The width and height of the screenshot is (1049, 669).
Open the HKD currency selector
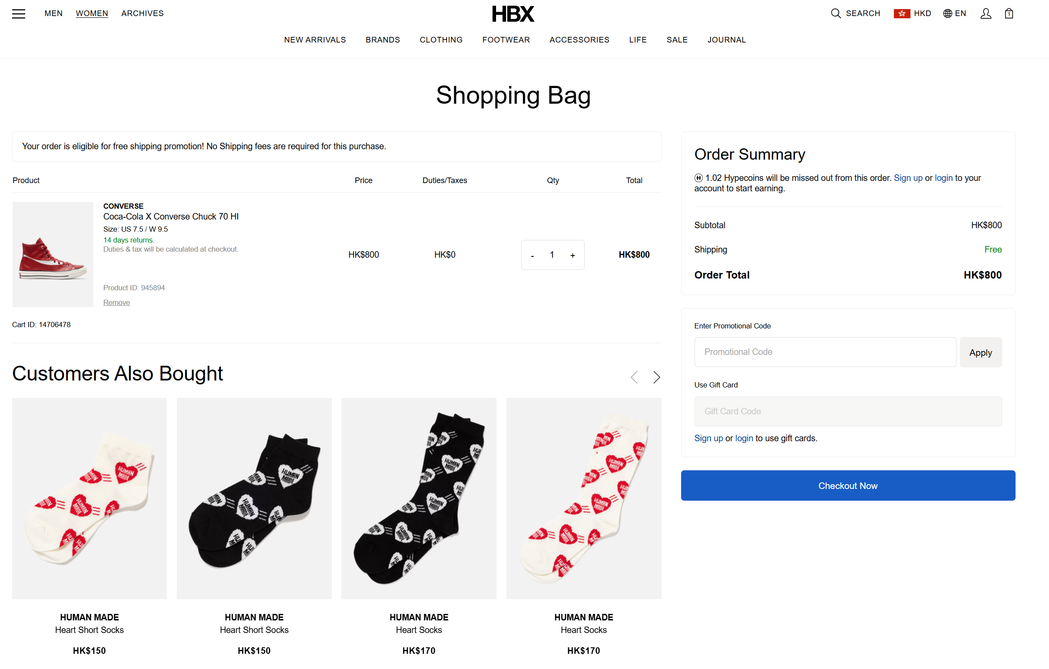[912, 13]
